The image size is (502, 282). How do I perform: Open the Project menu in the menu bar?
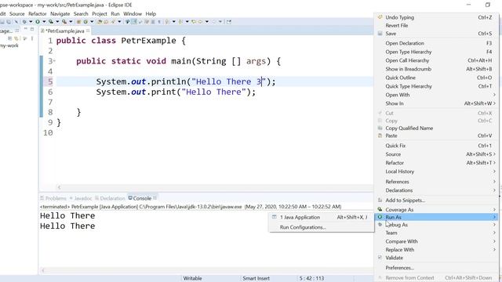click(x=100, y=14)
